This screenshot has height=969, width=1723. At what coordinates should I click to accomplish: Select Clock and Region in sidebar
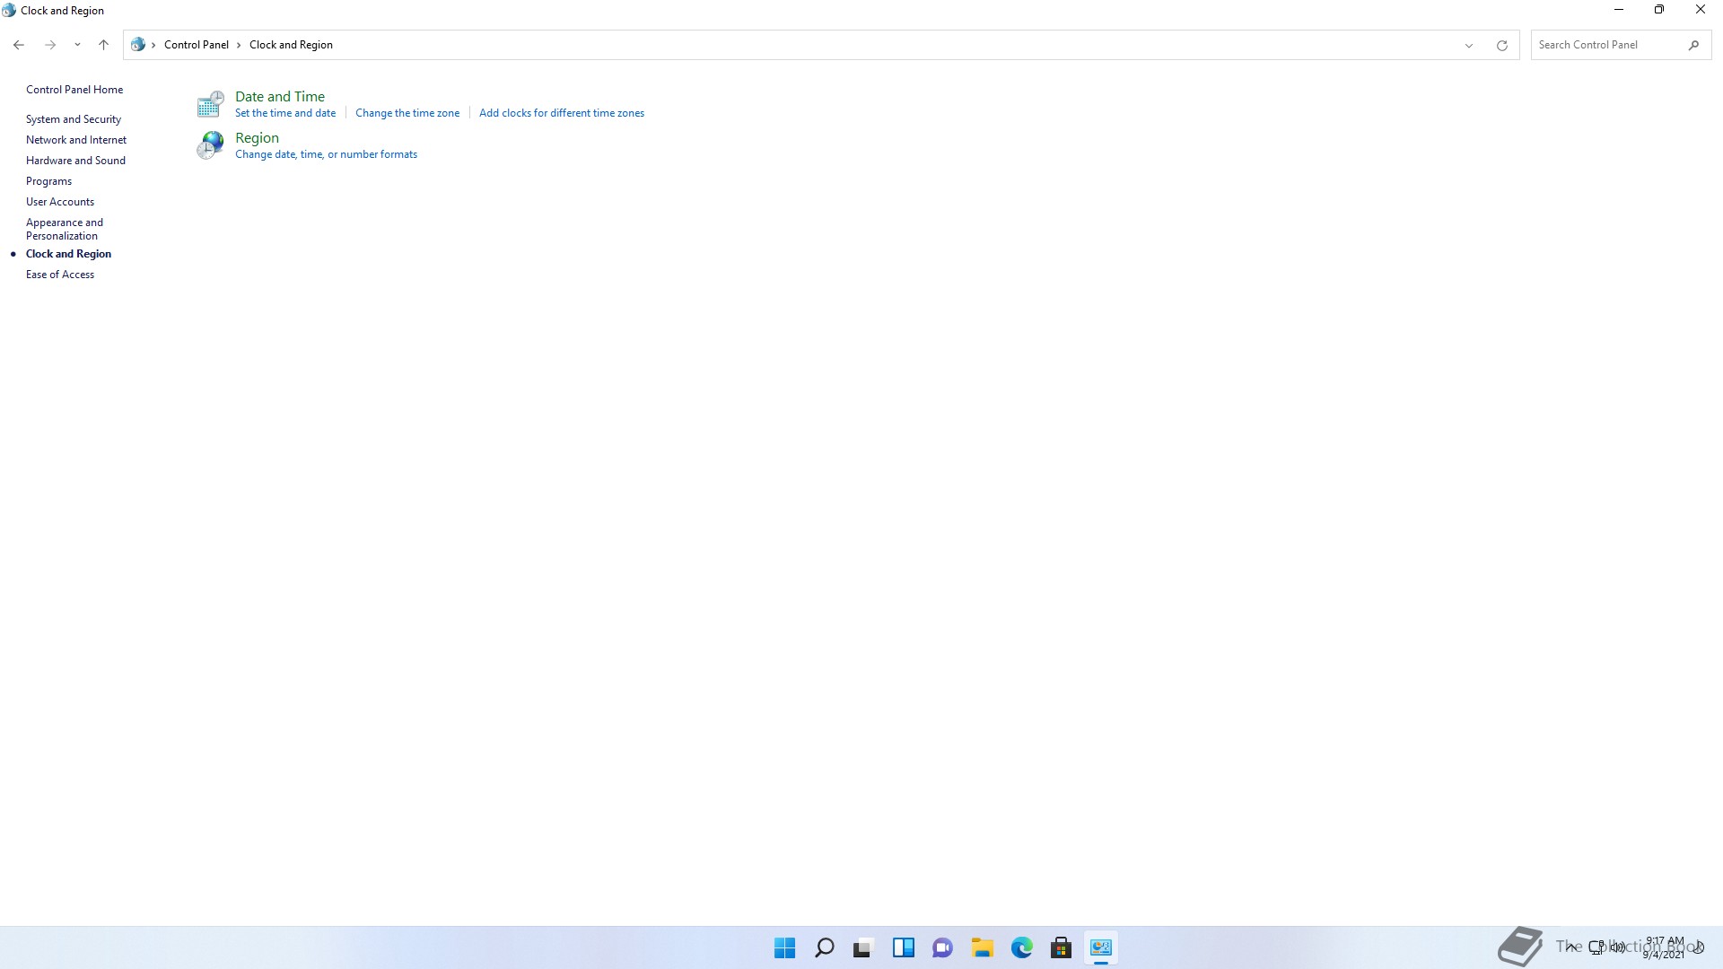pos(68,254)
